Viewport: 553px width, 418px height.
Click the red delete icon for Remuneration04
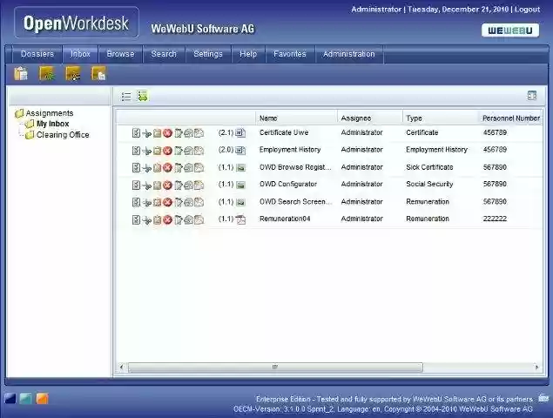click(167, 219)
